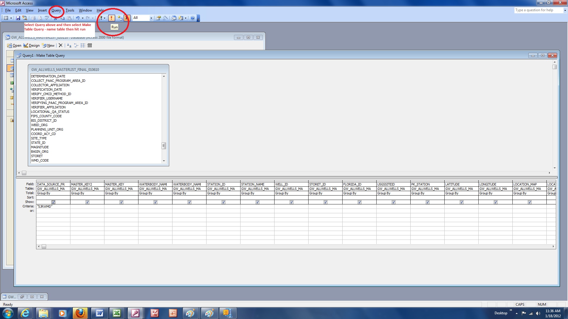Open the Query Type dropdown arrow
This screenshot has height=319, width=568.
[x=104, y=18]
